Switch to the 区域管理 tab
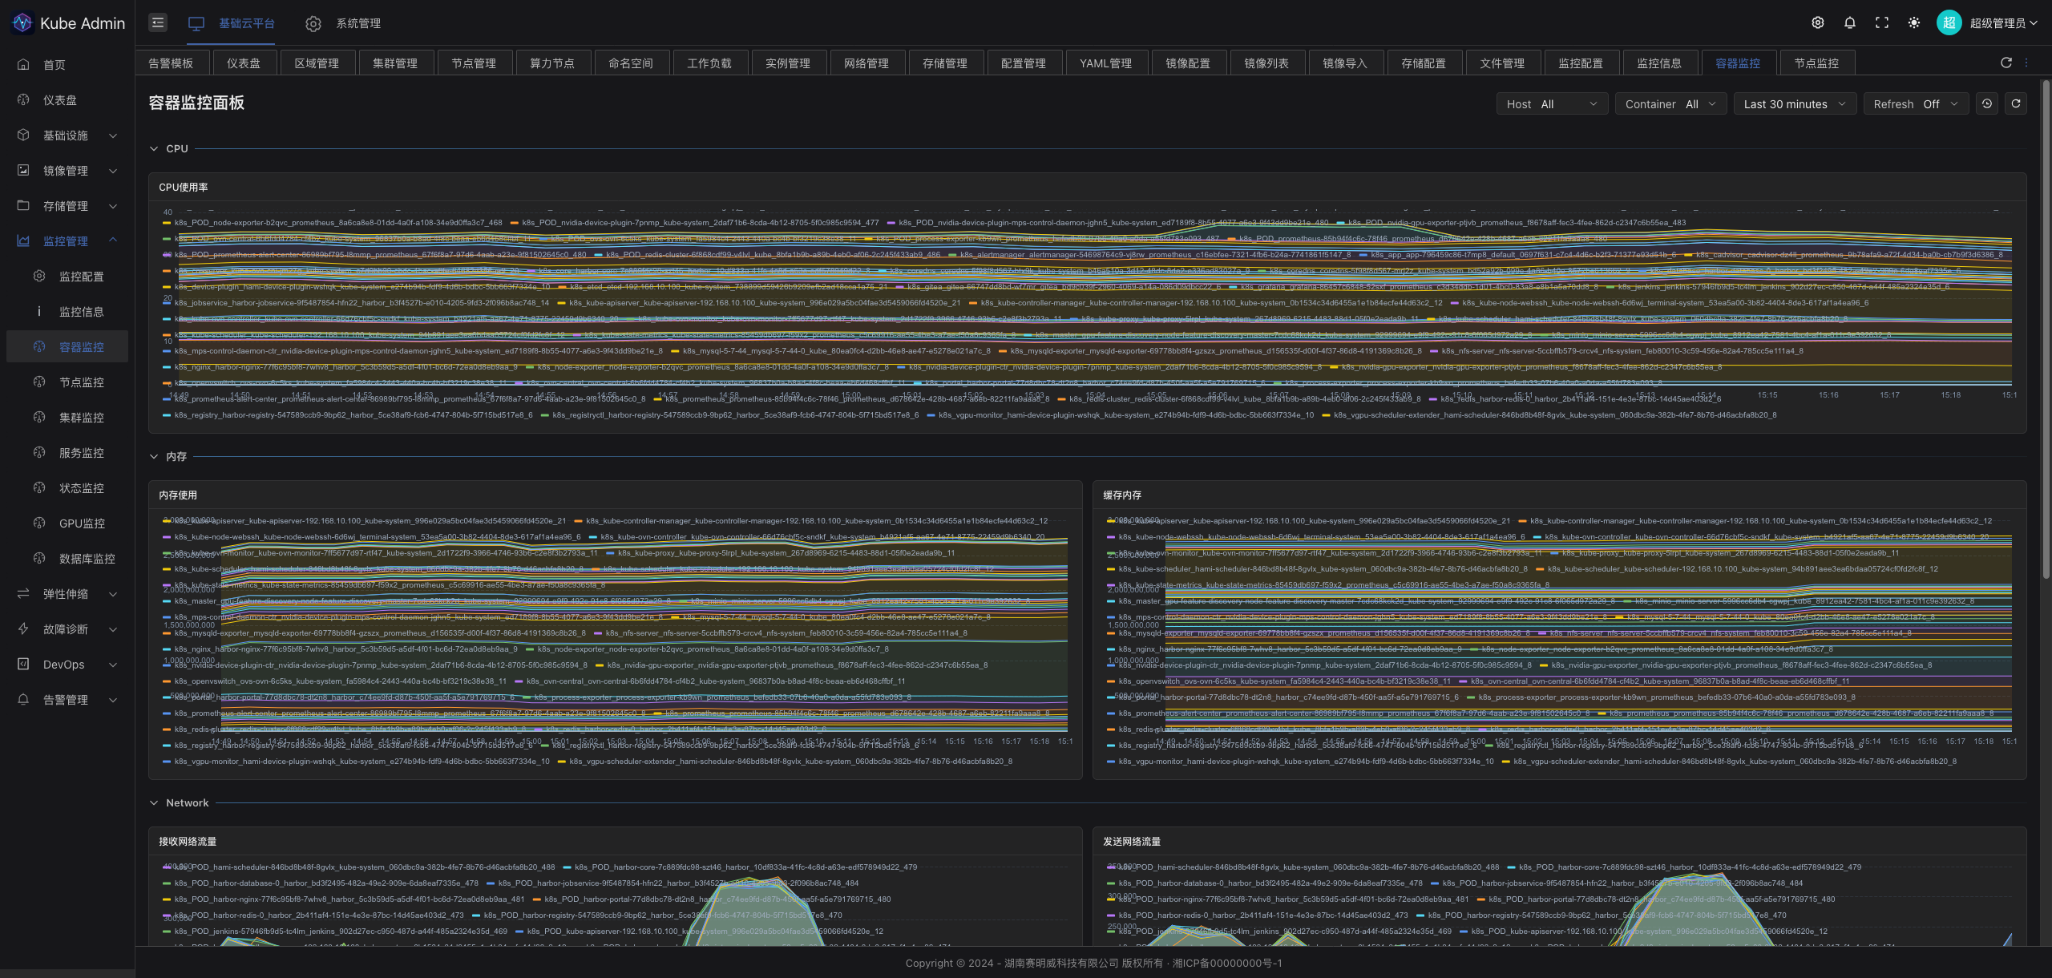This screenshot has height=978, width=2052. click(x=317, y=63)
